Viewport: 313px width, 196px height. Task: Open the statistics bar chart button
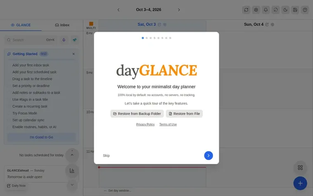point(72,171)
